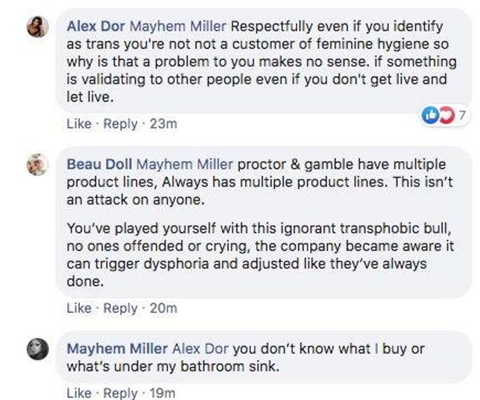Open Beau Doll's profile avatar
This screenshot has height=400, width=480.
point(38,165)
